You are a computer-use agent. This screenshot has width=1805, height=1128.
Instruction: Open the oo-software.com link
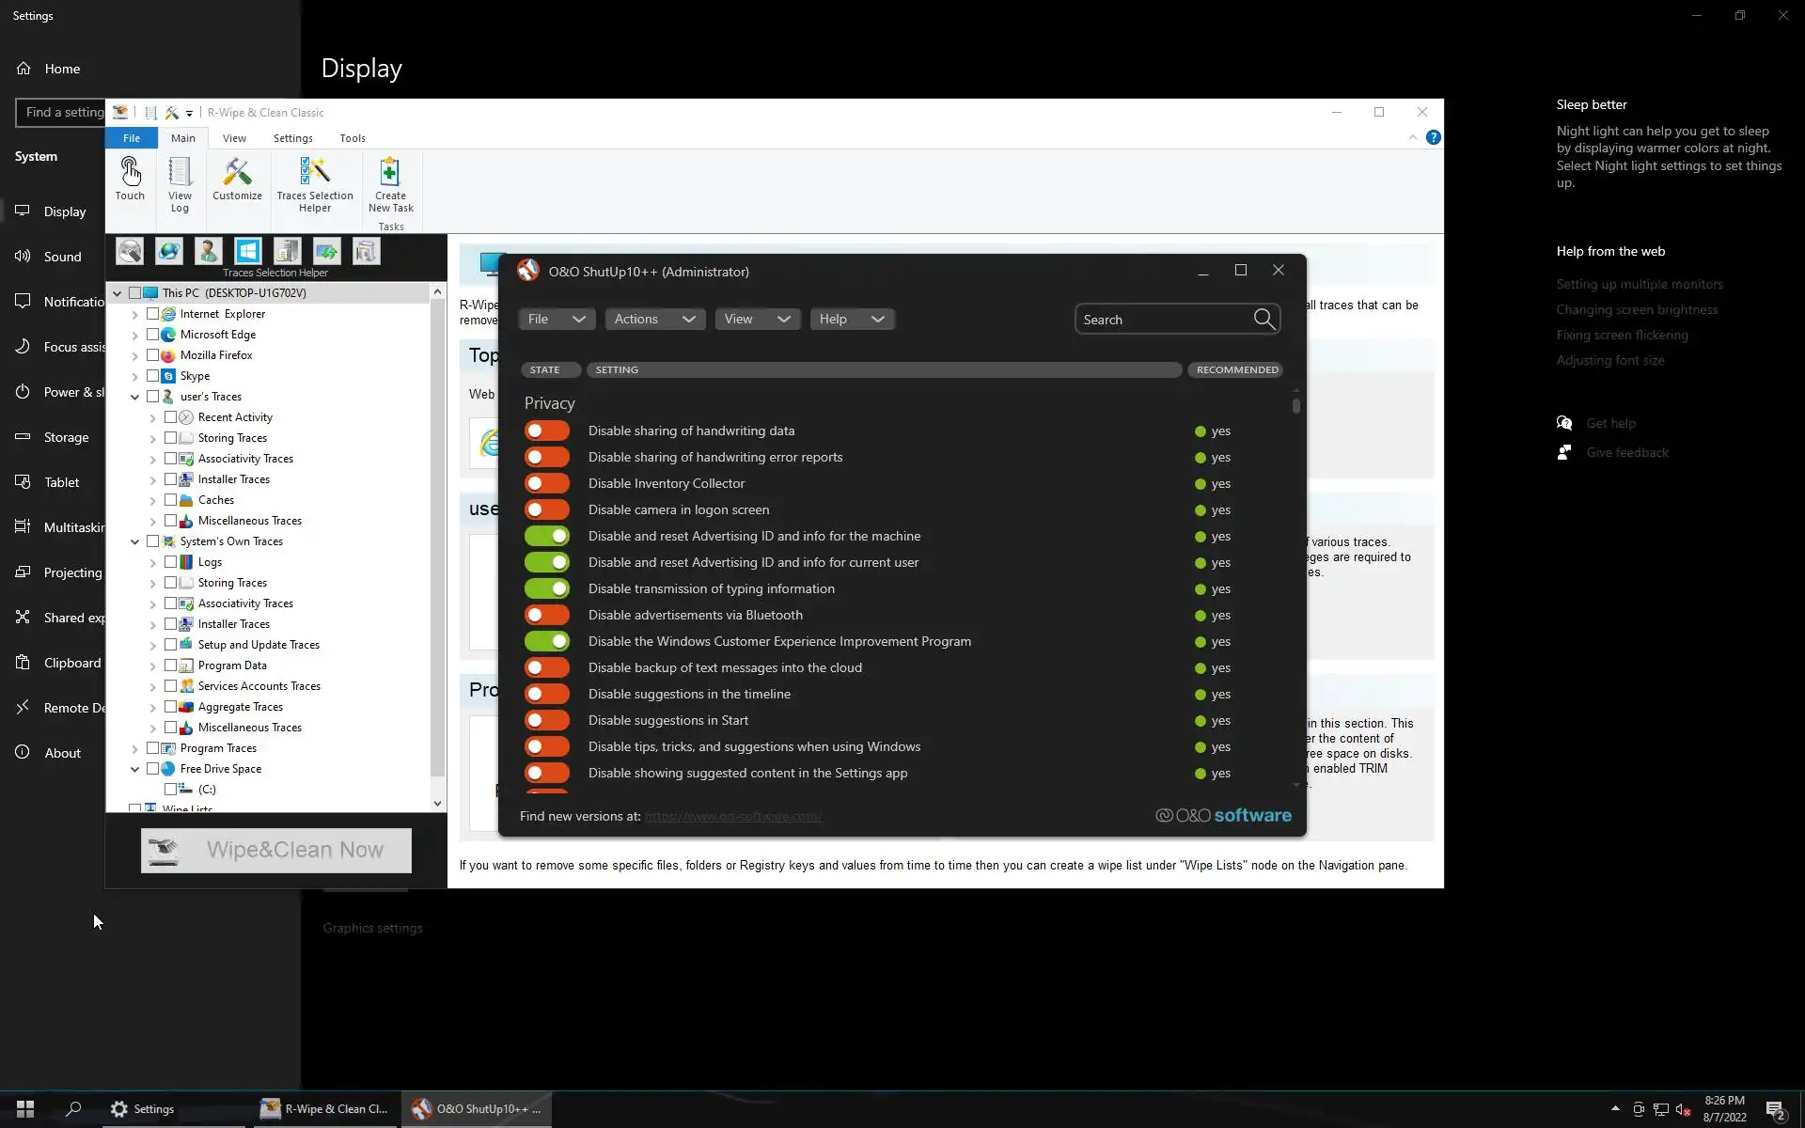pyautogui.click(x=732, y=816)
